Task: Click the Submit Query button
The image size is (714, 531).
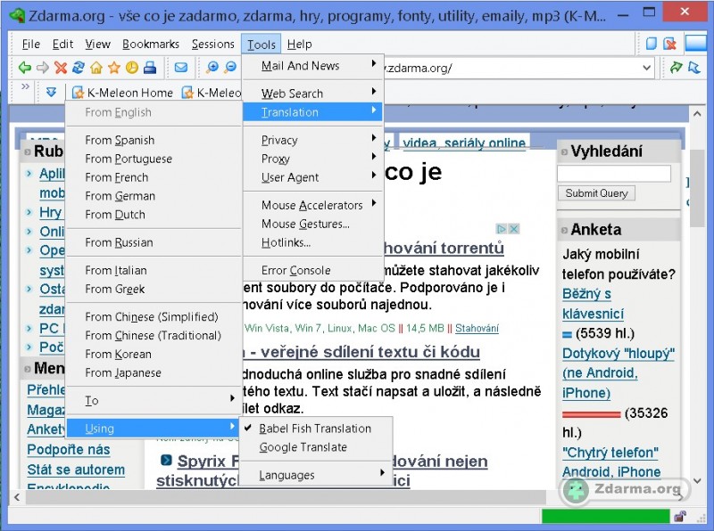Action: [596, 193]
